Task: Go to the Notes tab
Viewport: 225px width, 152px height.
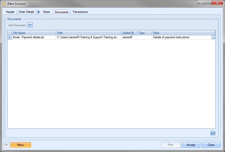Action: pos(46,12)
